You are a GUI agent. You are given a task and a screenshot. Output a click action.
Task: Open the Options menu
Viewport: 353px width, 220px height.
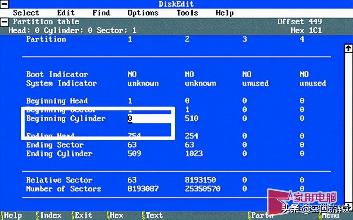coord(143,13)
